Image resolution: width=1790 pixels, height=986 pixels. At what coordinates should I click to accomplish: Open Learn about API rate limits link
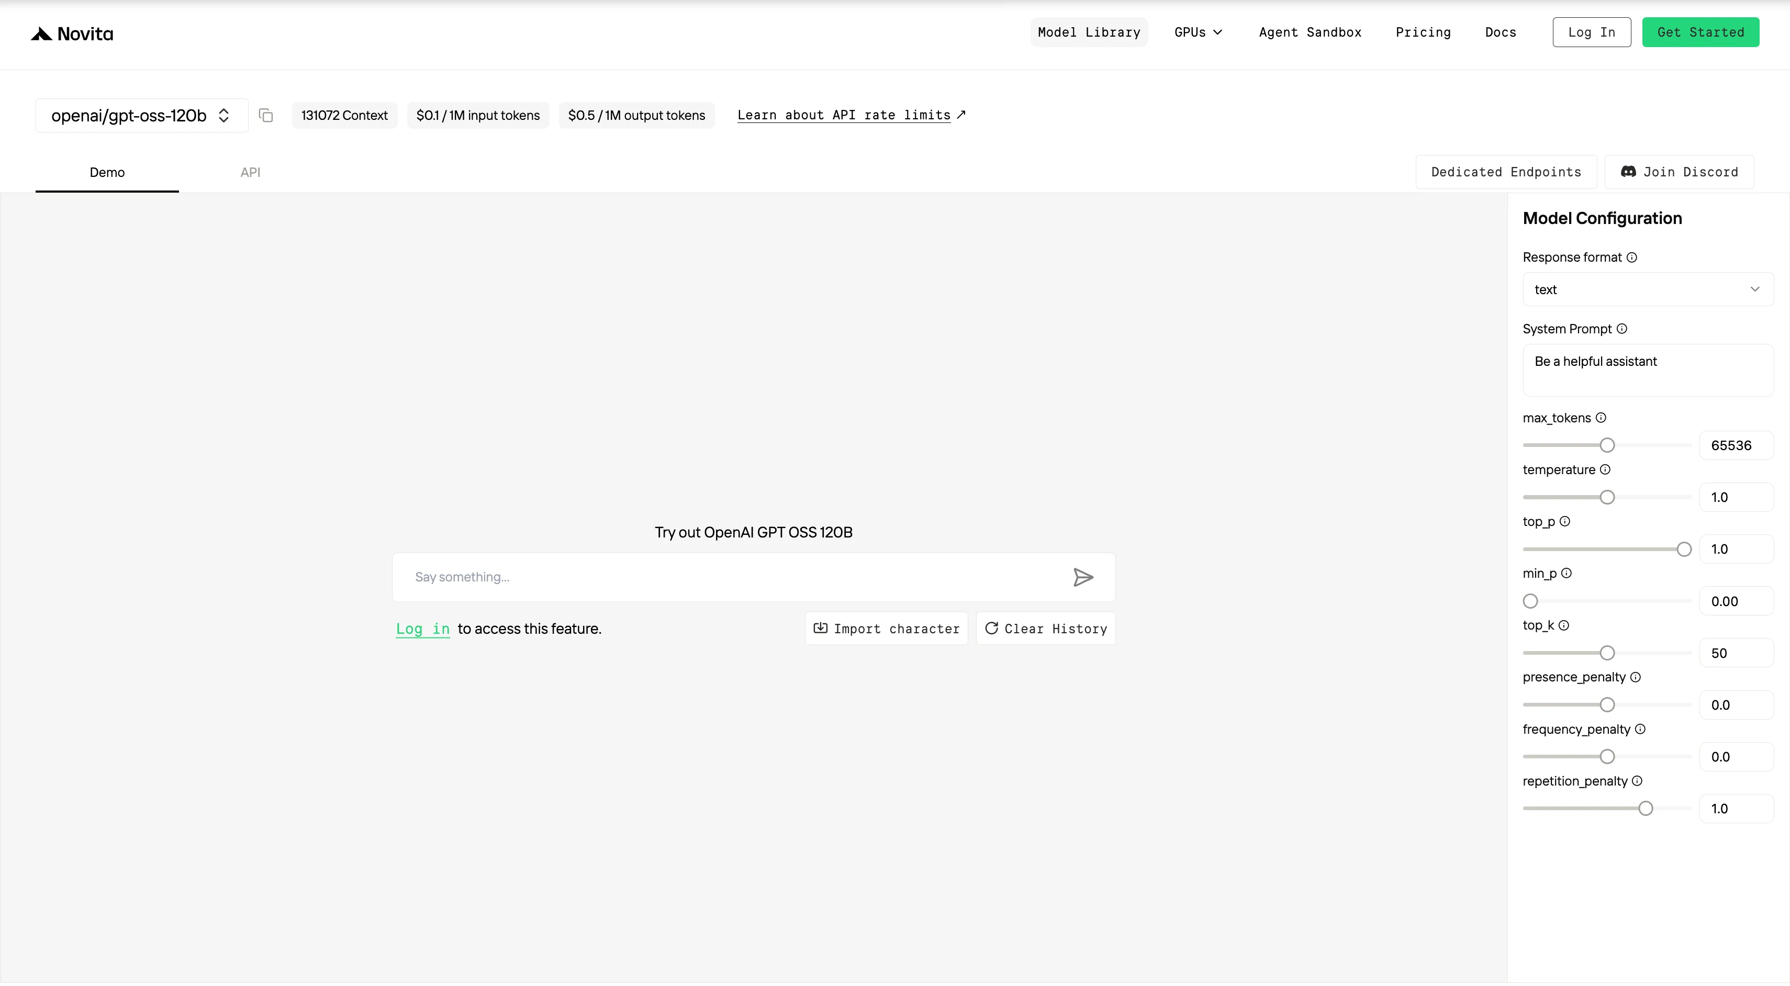pyautogui.click(x=851, y=115)
